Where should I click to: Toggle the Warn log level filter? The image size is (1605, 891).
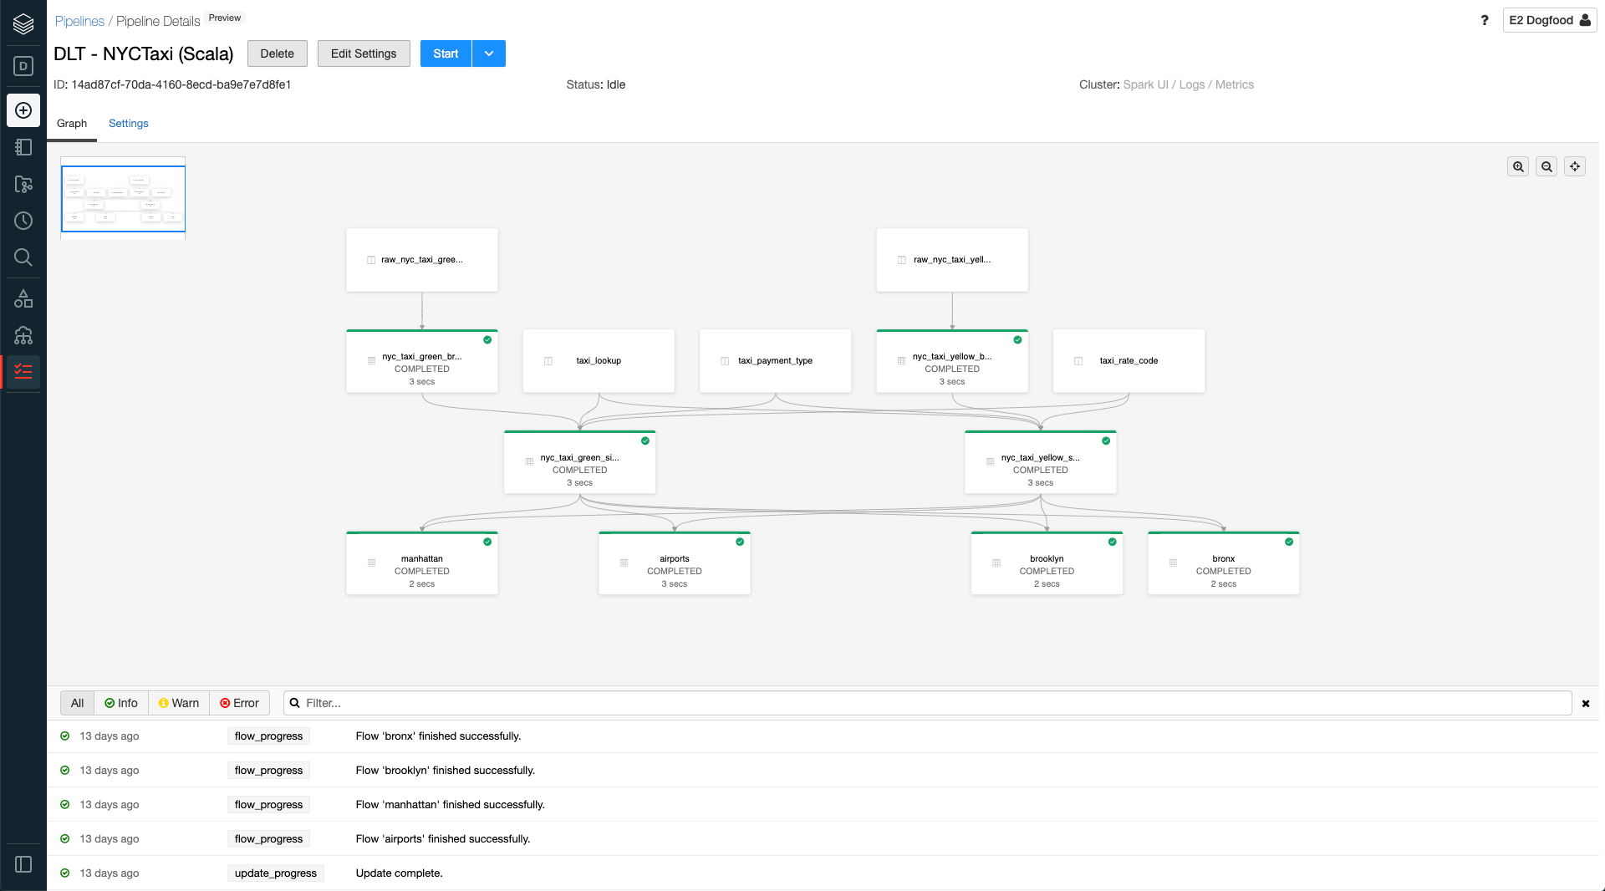click(x=179, y=703)
